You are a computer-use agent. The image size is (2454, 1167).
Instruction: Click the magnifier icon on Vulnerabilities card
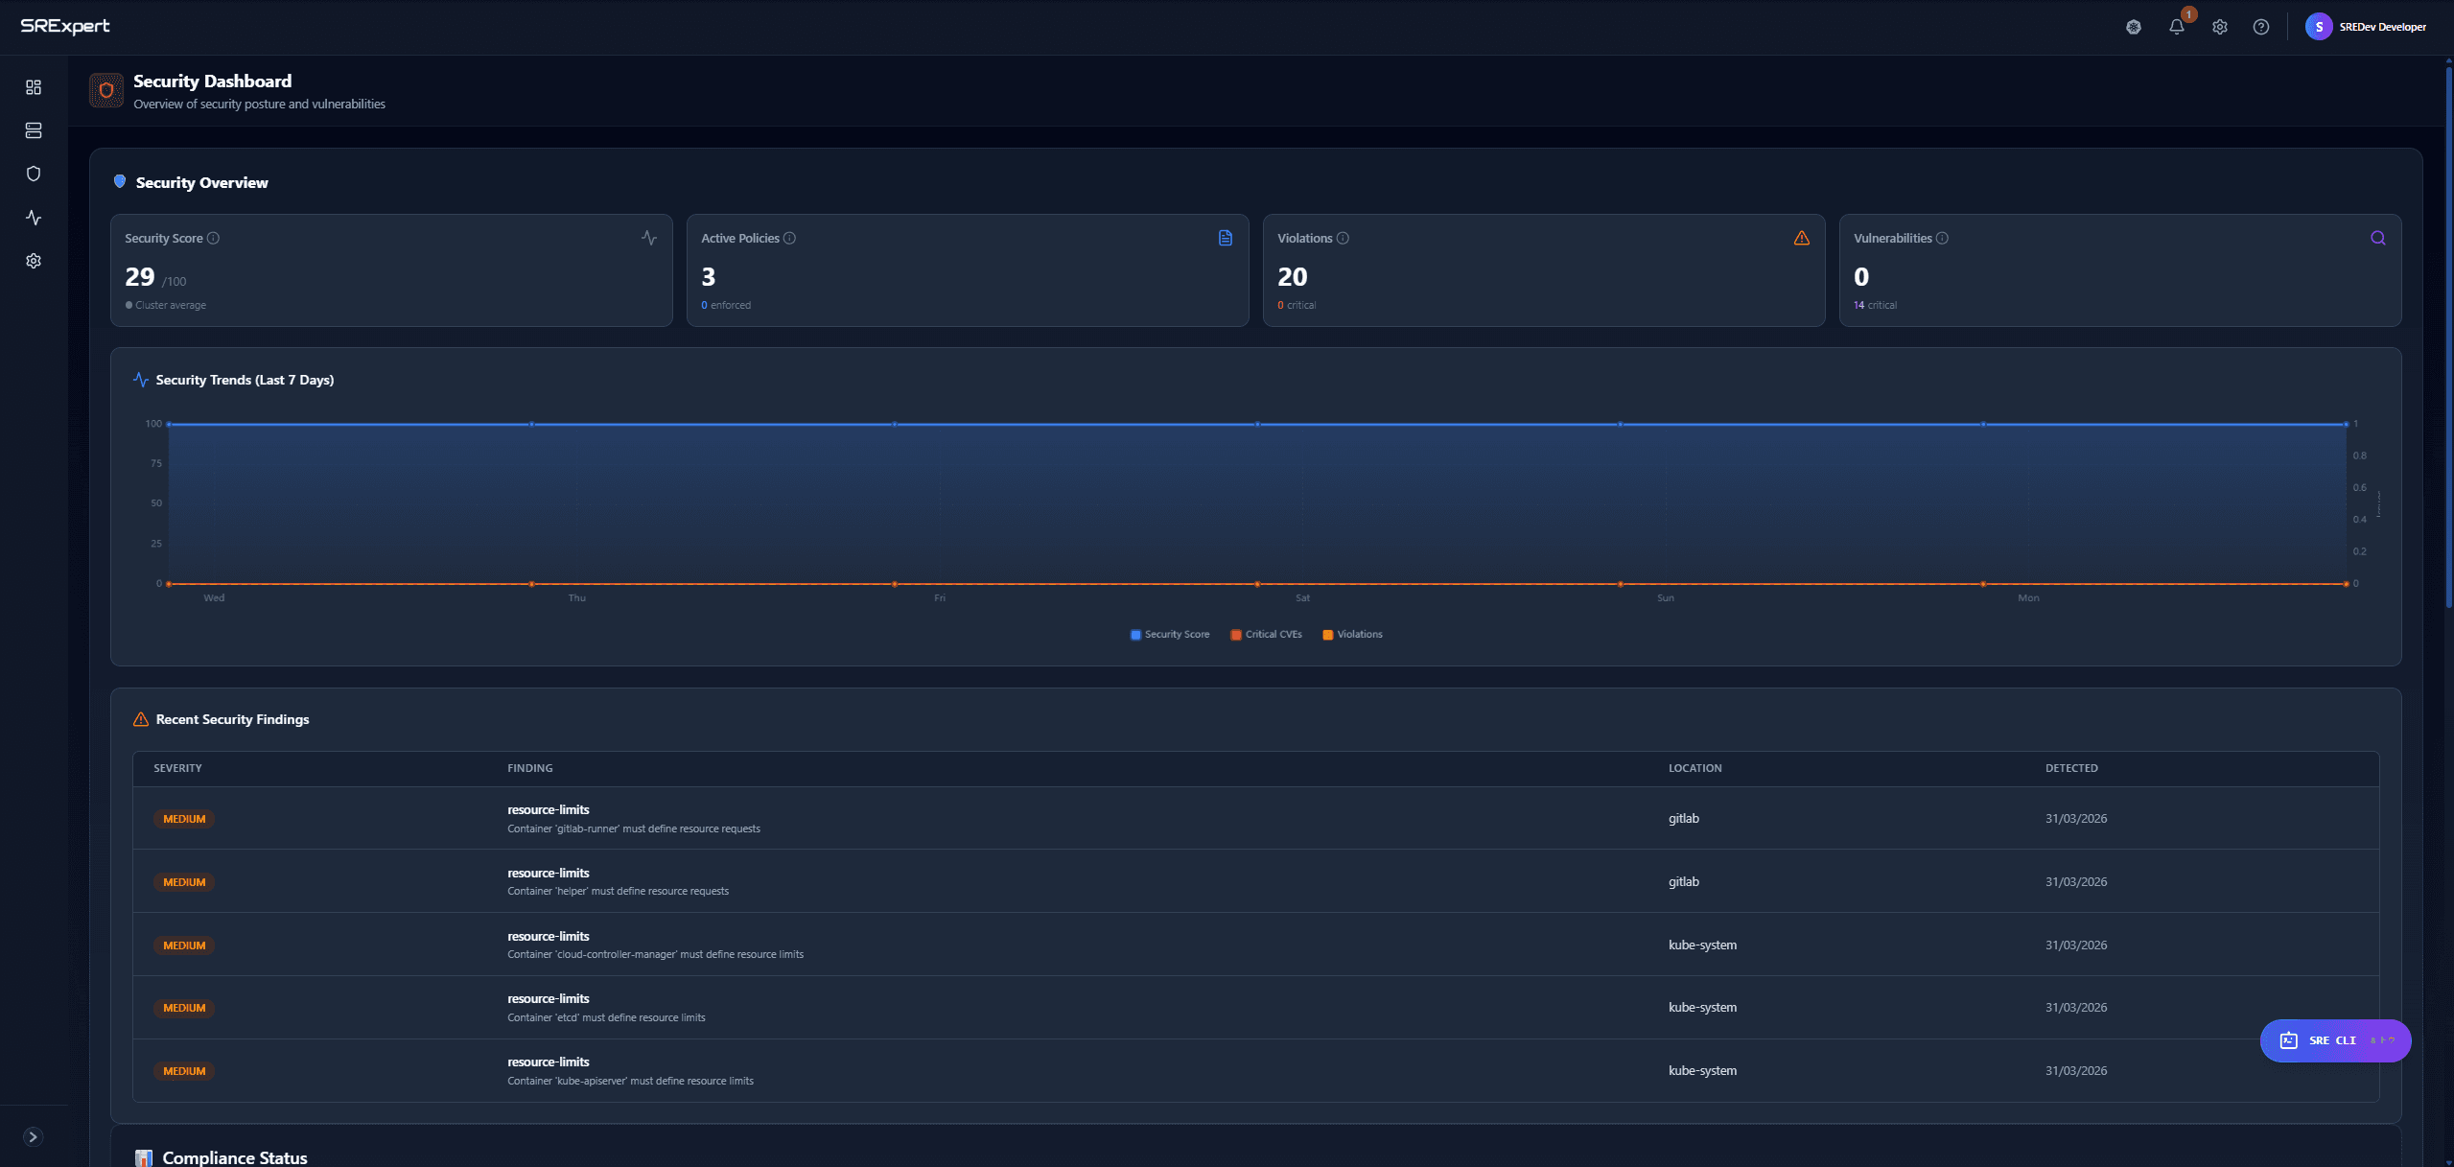pyautogui.click(x=2376, y=238)
